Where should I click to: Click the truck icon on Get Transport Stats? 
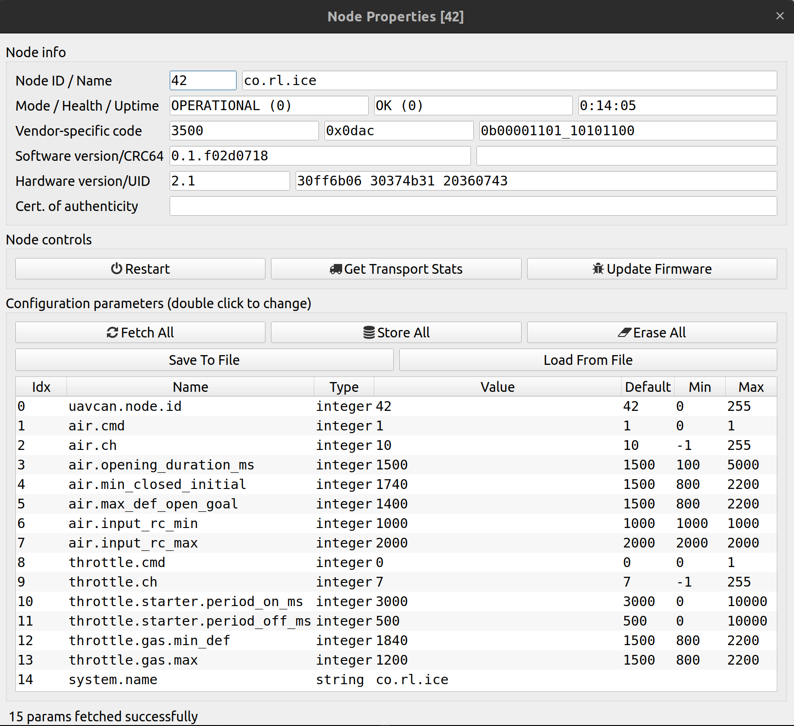(336, 269)
